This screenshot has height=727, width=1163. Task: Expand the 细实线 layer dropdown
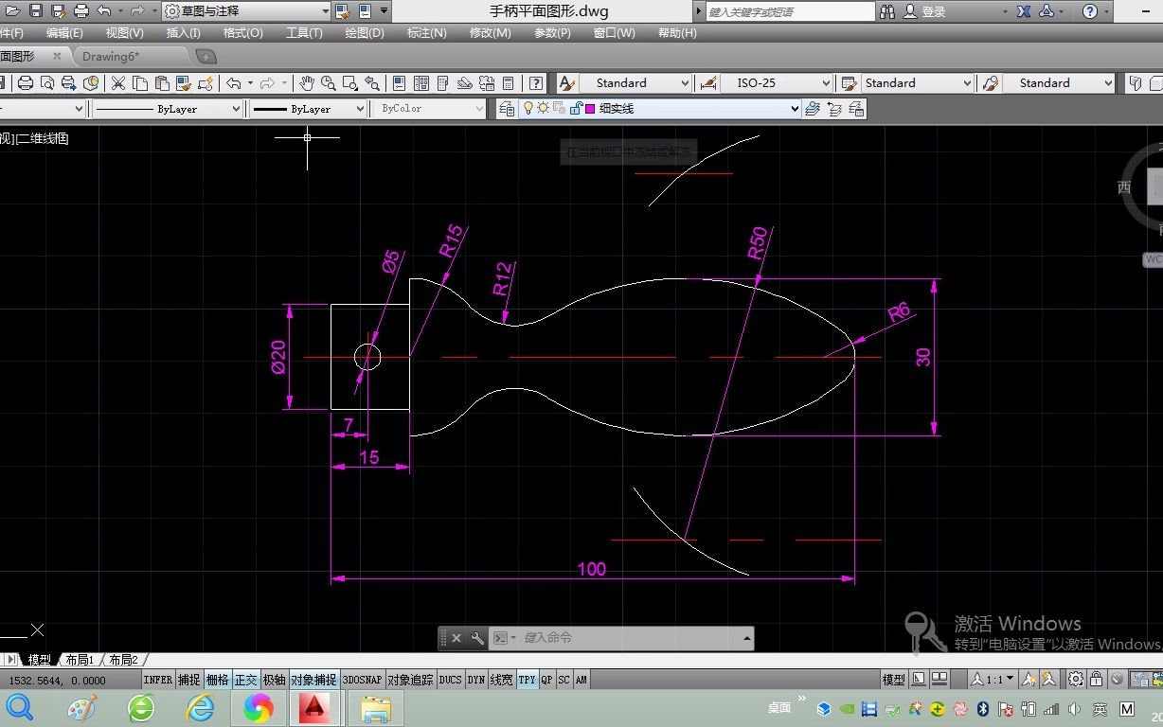tap(795, 109)
